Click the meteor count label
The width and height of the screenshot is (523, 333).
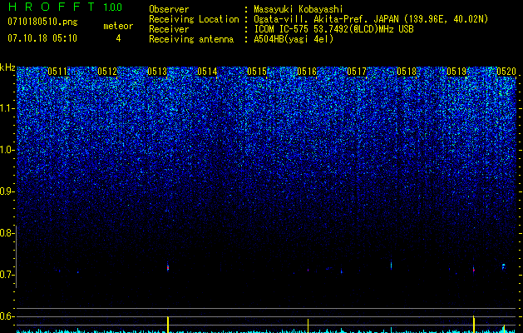(118, 26)
